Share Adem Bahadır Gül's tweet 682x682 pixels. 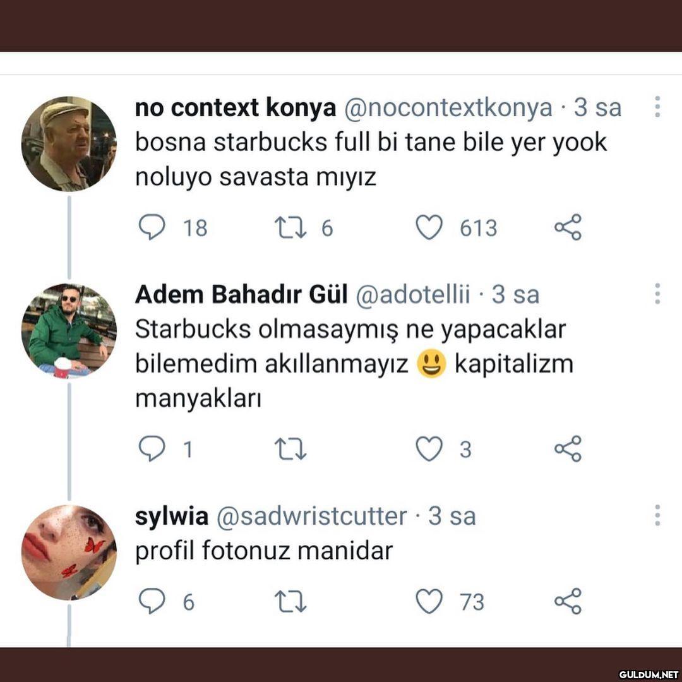tap(568, 449)
